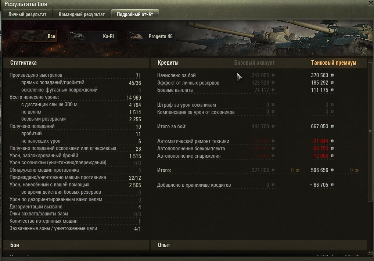The image size is (374, 261).
Task: Click the Ka-Ri tank icon
Action: pos(78,36)
